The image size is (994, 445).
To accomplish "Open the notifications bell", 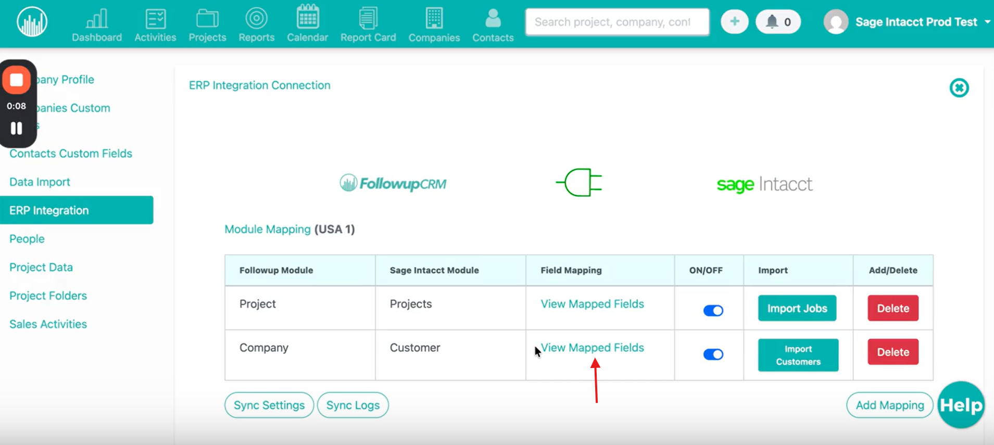I will click(778, 22).
